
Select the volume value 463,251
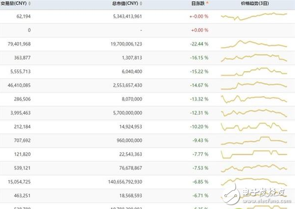click(x=22, y=196)
